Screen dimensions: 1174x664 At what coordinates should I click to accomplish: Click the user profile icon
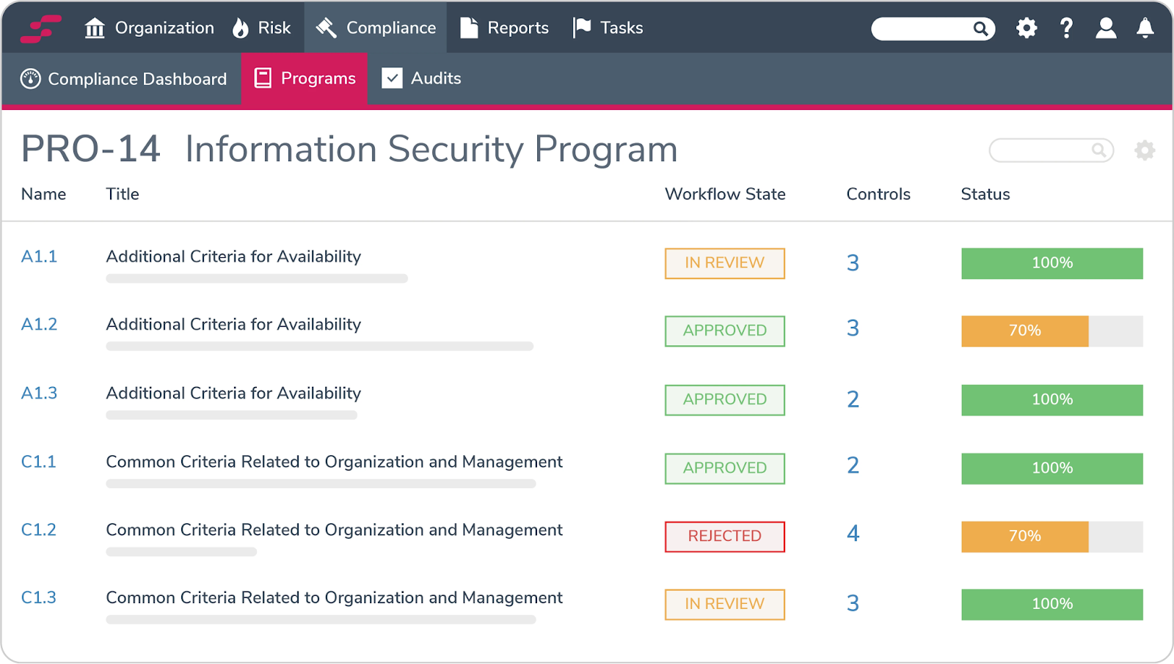pos(1106,28)
